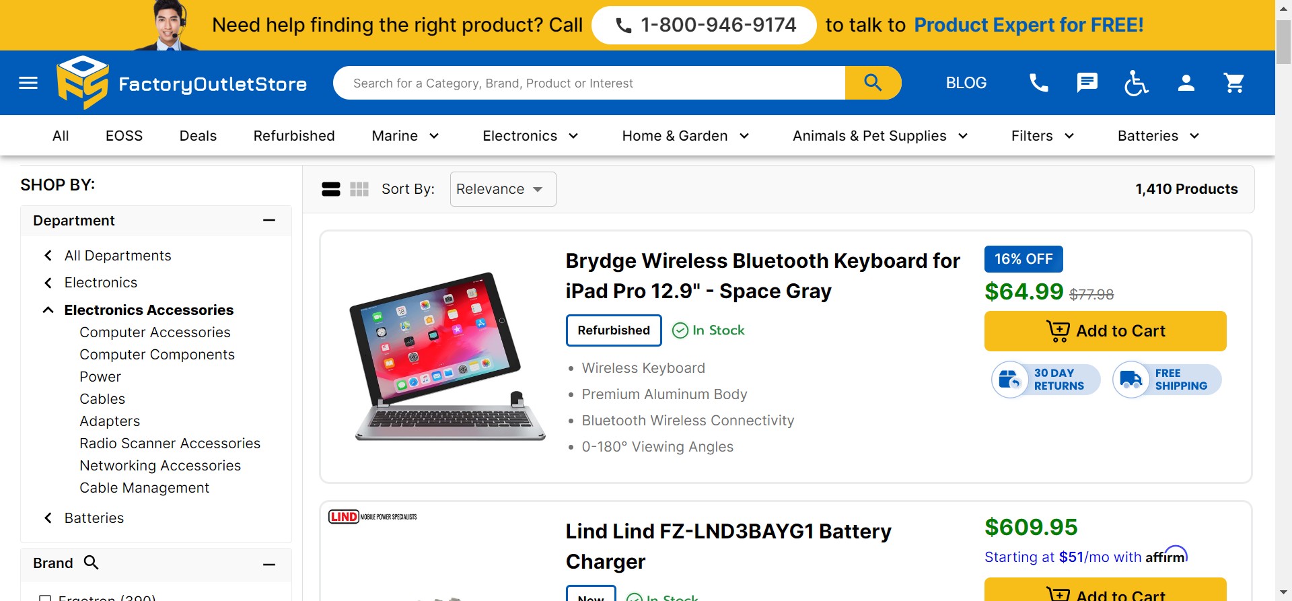Collapse the Department filter section
The width and height of the screenshot is (1292, 601).
[269, 221]
